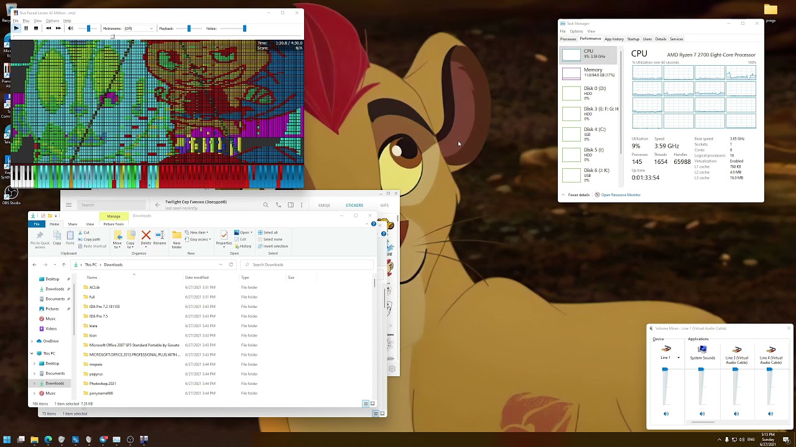Image resolution: width=796 pixels, height=447 pixels.
Task: Expand the OneDrive tree node
Action: click(32, 341)
